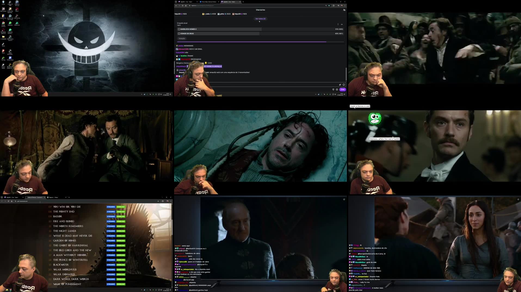Click the address bar in Game of Thrones browser

pos(87,201)
